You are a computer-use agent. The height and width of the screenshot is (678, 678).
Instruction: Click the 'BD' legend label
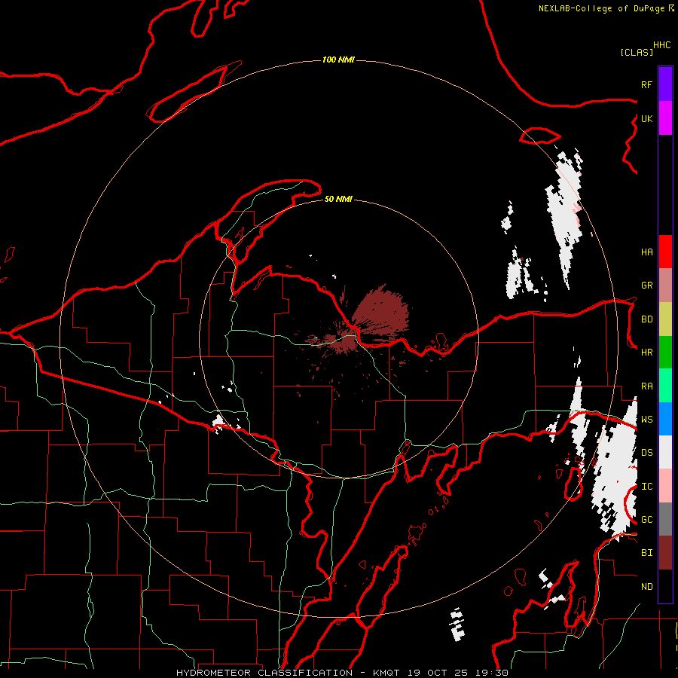[646, 319]
